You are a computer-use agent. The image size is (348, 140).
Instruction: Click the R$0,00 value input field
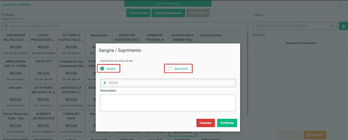[x=168, y=83]
